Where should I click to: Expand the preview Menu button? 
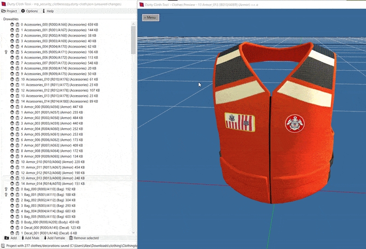click(x=150, y=17)
